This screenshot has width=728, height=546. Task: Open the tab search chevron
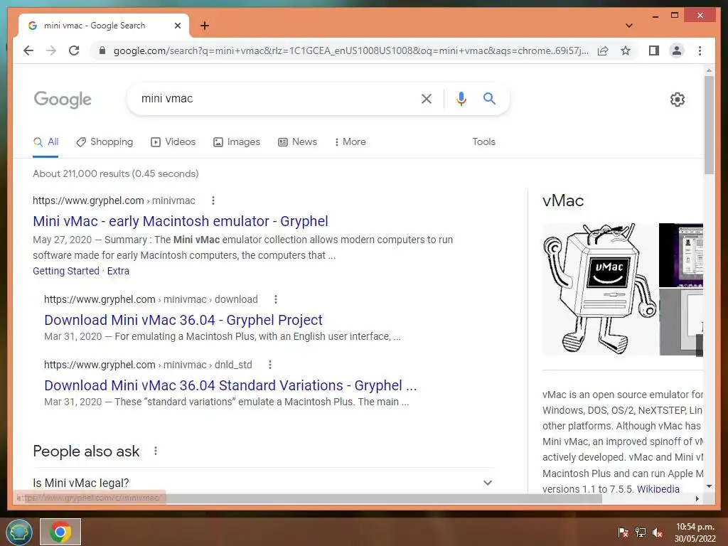[629, 26]
